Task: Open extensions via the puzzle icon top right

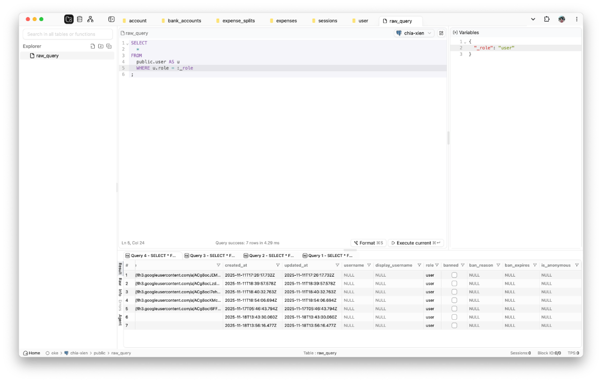Action: click(x=546, y=19)
